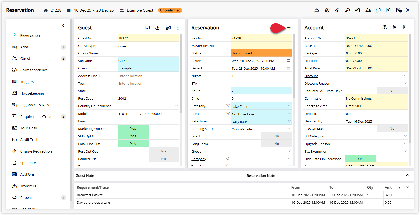
Task: Click the Company search magnifier icon
Action: coord(228,159)
